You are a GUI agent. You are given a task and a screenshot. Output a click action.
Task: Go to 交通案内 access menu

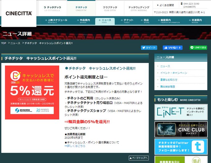(195, 21)
